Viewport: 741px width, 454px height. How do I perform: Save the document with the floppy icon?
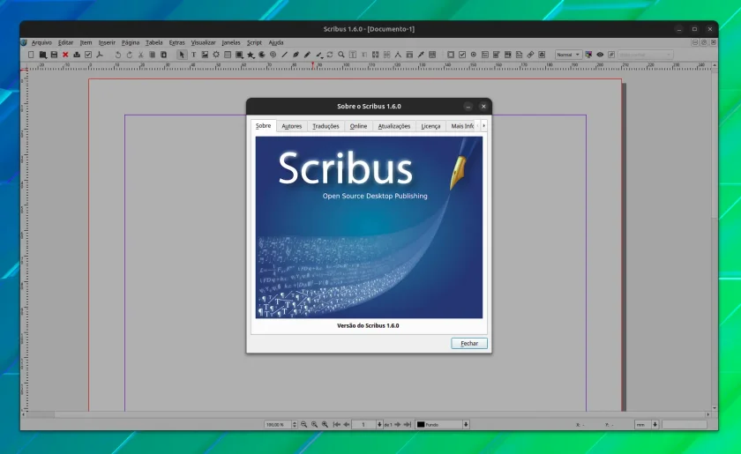(54, 55)
